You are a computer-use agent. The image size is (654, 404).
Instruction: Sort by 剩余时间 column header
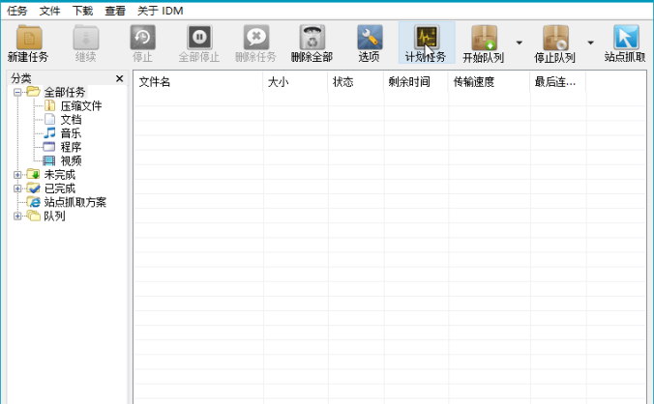point(416,82)
